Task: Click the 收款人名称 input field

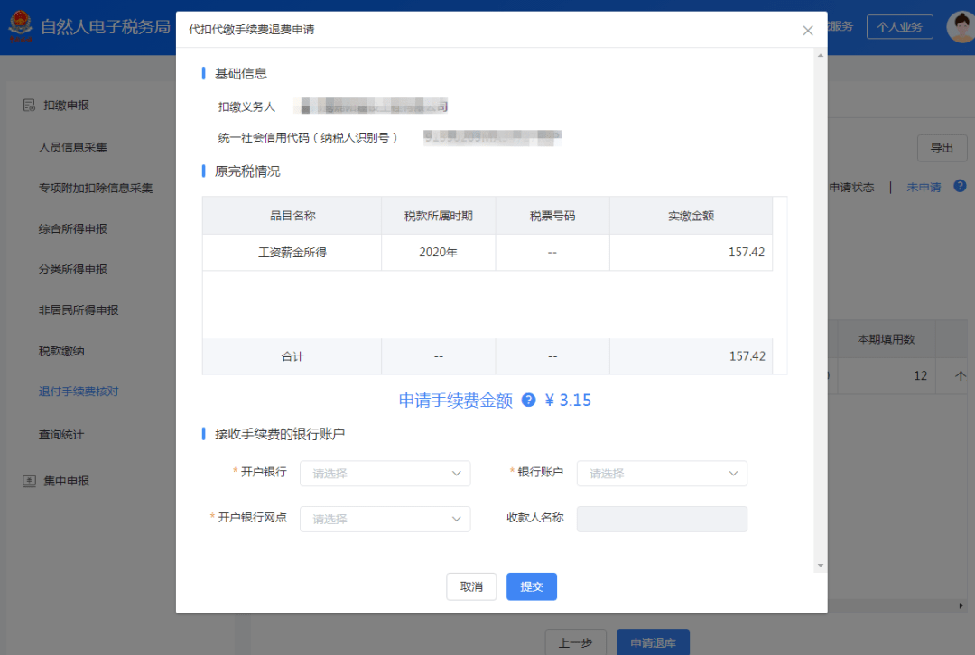Action: point(662,519)
